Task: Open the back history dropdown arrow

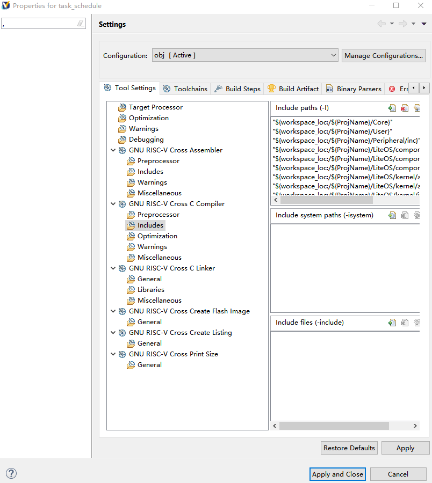Action: click(392, 24)
